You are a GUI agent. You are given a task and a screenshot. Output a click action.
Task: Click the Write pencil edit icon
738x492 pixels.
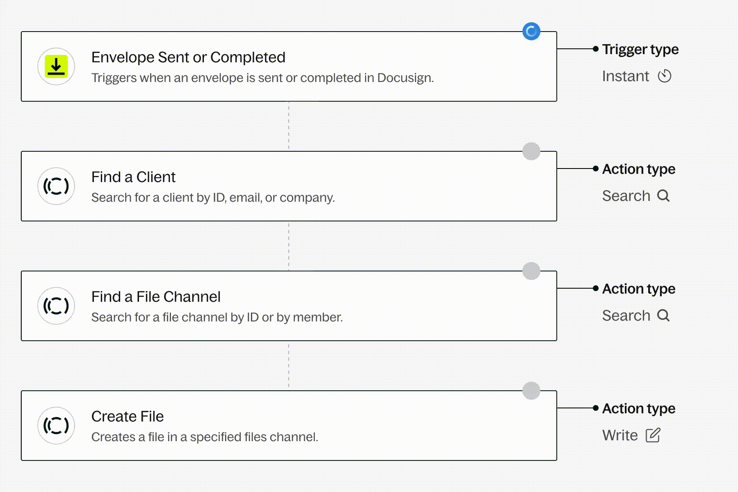[x=653, y=435]
